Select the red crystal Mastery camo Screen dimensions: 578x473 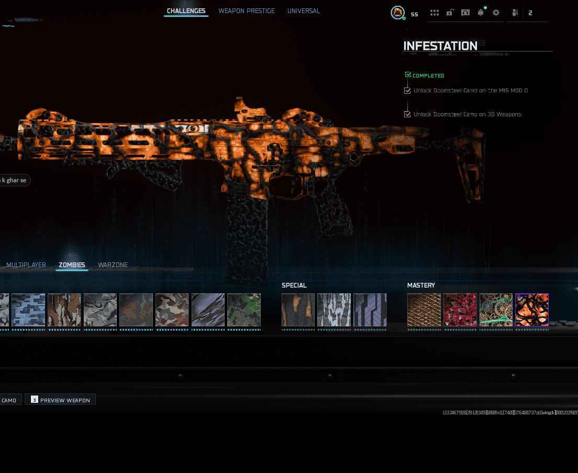[x=460, y=310]
